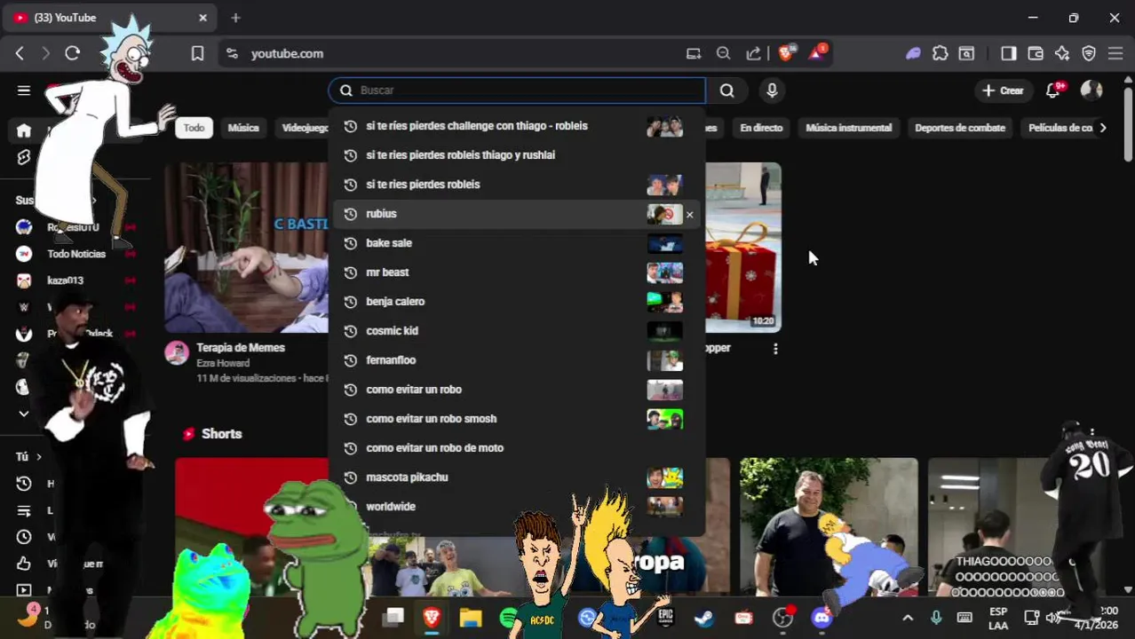The height and width of the screenshot is (639, 1135).
Task: Select the 'rubius' search suggestion
Action: (518, 214)
